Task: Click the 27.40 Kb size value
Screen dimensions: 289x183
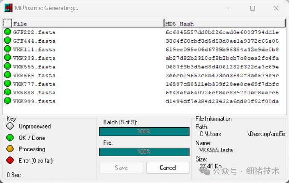Action: [x=210, y=166]
